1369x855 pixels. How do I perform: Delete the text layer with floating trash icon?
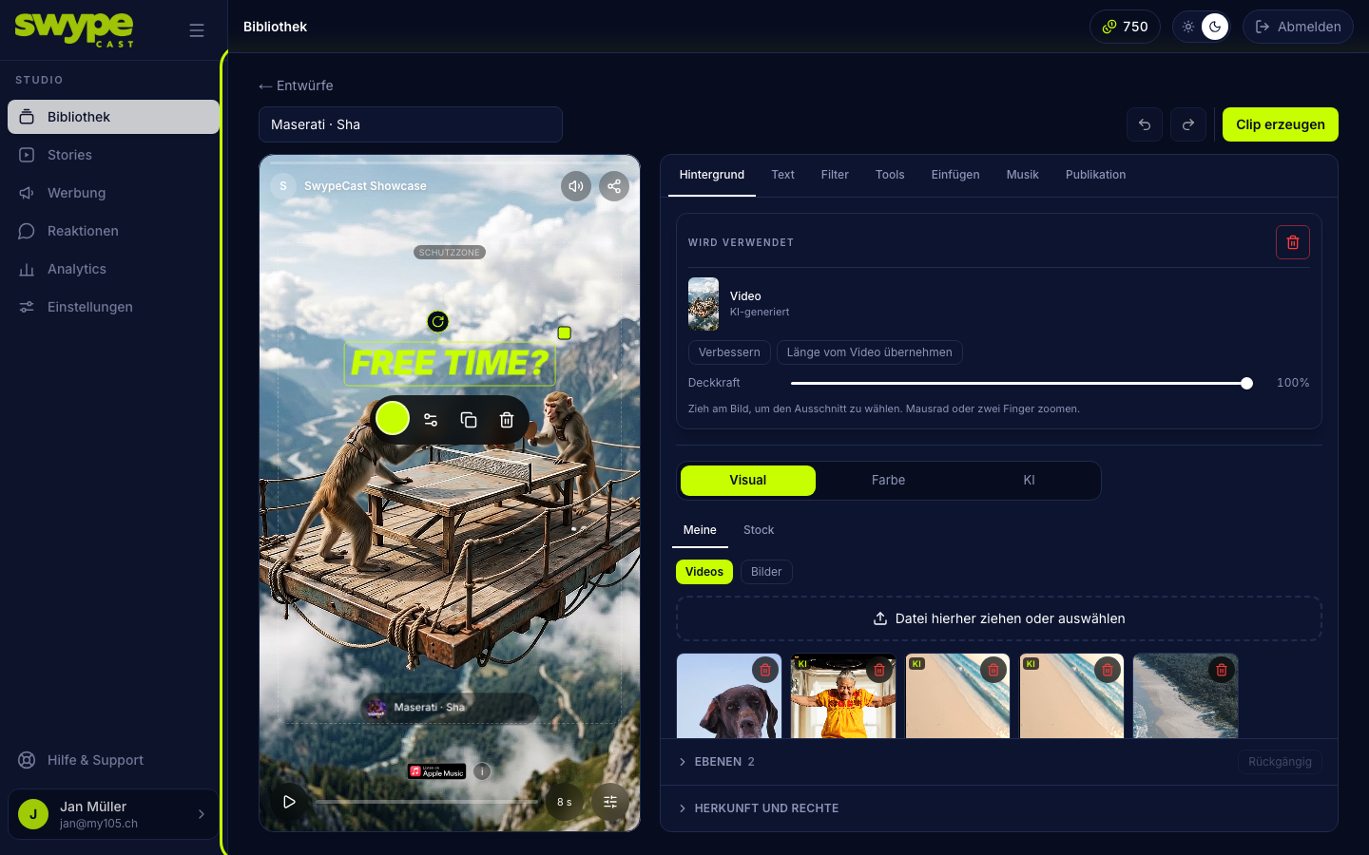pyautogui.click(x=507, y=420)
